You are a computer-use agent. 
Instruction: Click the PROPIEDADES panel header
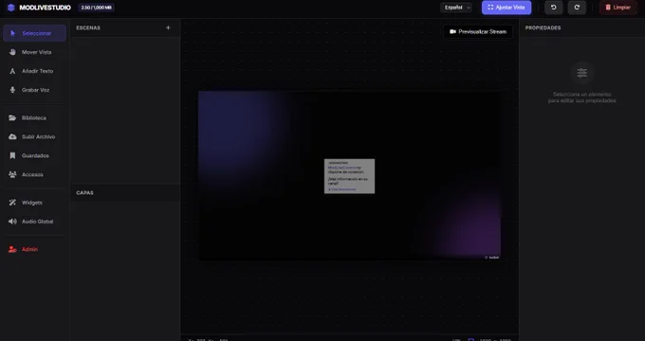(x=543, y=27)
